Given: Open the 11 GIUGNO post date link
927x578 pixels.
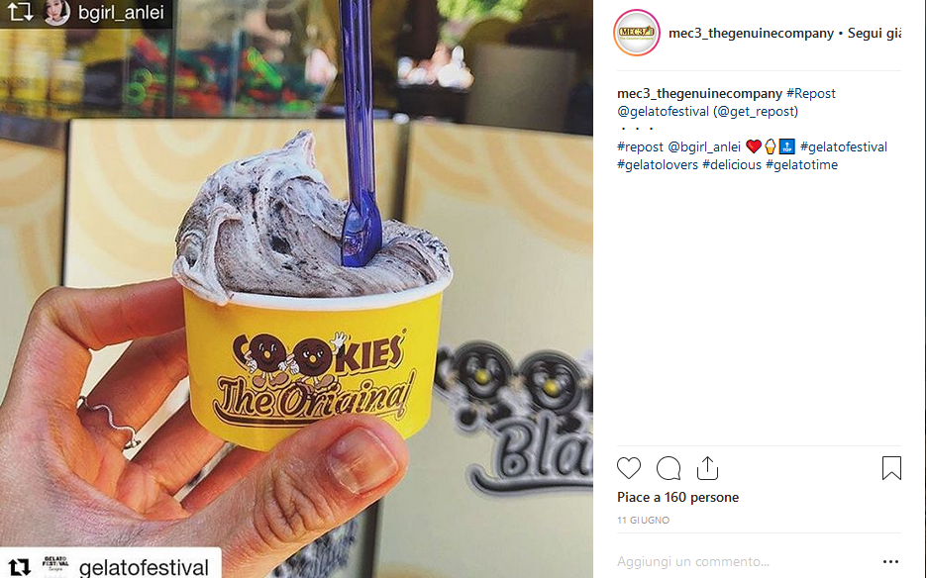Looking at the screenshot, I should click(643, 520).
